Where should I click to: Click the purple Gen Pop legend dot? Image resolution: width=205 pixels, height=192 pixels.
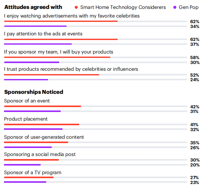click(175, 7)
